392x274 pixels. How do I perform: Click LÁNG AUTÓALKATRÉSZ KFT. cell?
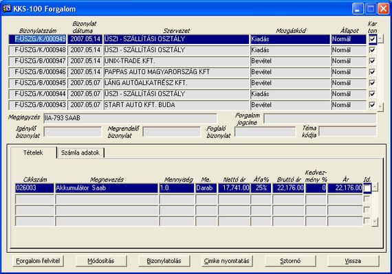point(176,83)
